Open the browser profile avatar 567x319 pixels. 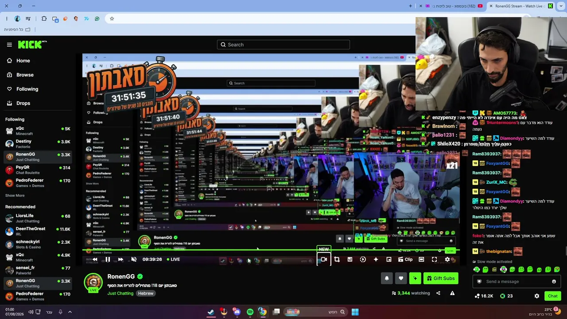[17, 19]
